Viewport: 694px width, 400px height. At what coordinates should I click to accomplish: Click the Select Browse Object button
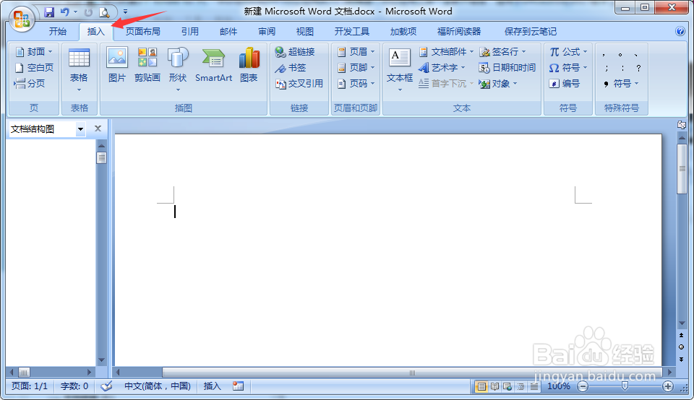[682, 347]
